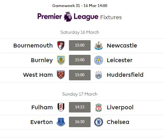
Task: Click the 16:30 Everton Chelsea kickoff button
Action: click(80, 122)
